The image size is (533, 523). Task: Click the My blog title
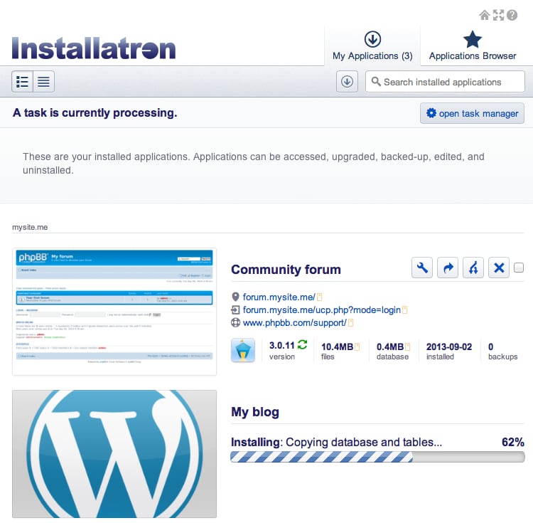point(255,412)
